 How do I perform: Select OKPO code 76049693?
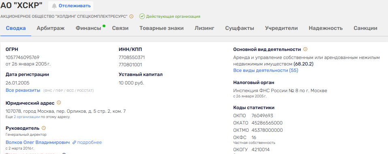click(262, 116)
